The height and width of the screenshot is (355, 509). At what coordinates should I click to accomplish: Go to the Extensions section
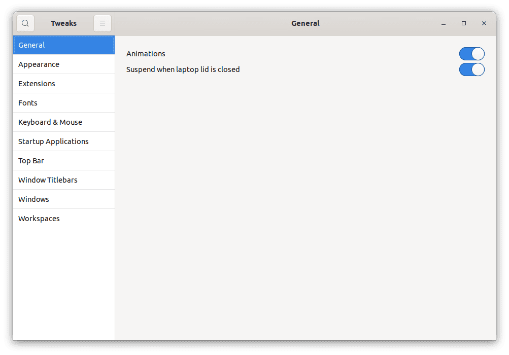tap(64, 84)
